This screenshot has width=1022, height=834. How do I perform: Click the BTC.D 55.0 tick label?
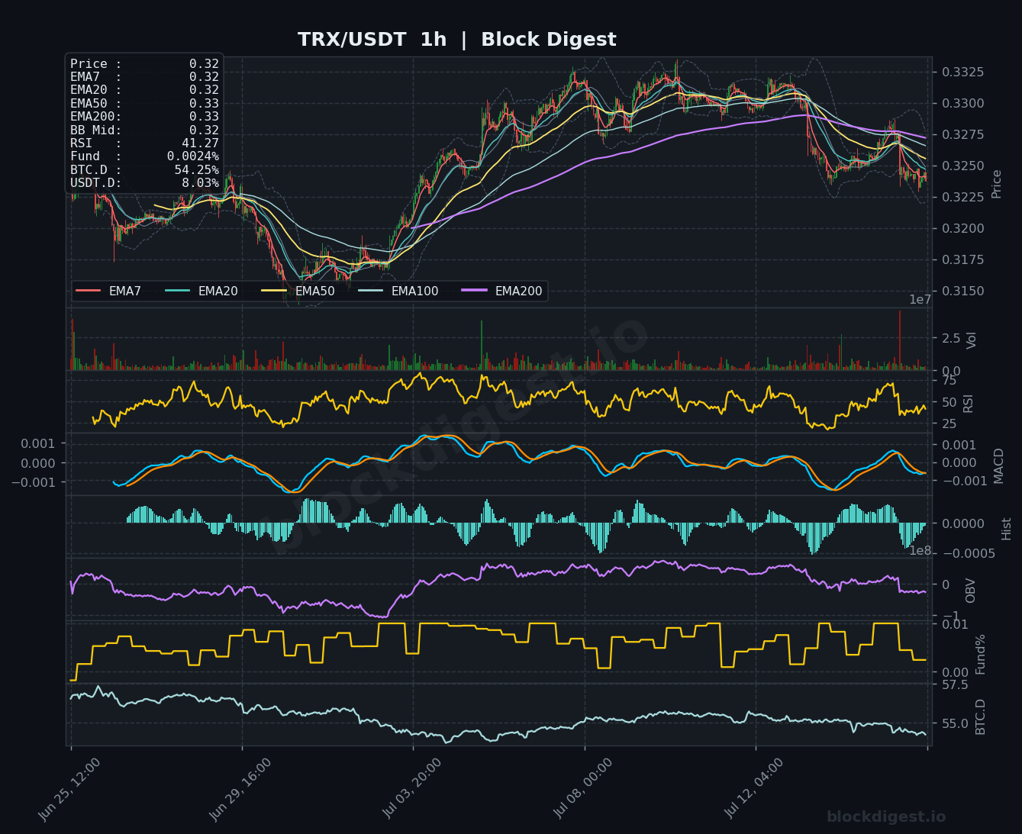(x=954, y=723)
